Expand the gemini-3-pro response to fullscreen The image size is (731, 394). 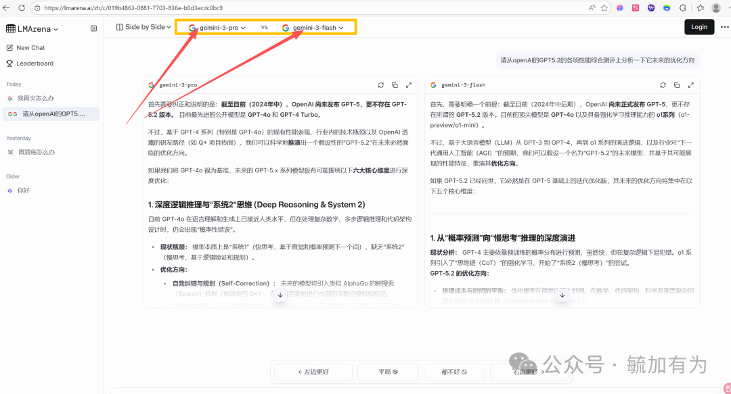point(409,84)
